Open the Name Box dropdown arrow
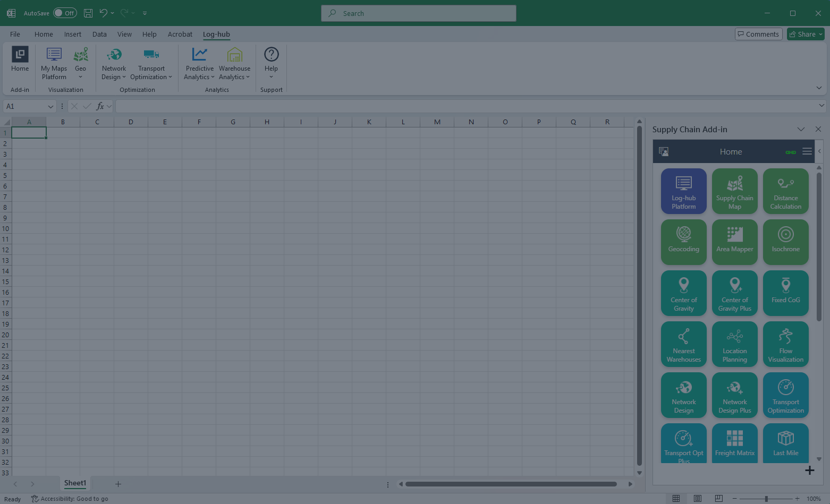Image resolution: width=830 pixels, height=504 pixels. pyautogui.click(x=50, y=106)
